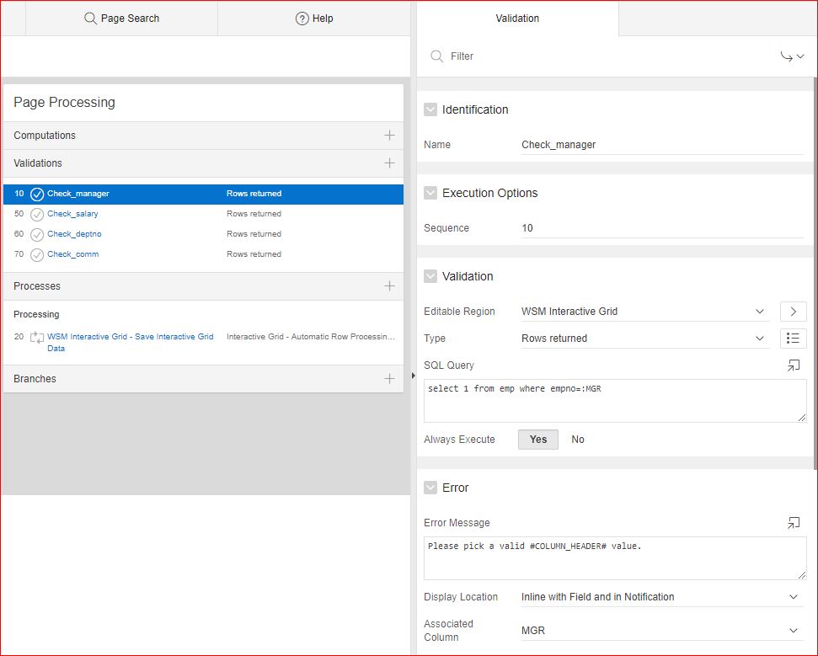Click the Filter properties search field
Image resolution: width=818 pixels, height=656 pixels.
coord(607,56)
